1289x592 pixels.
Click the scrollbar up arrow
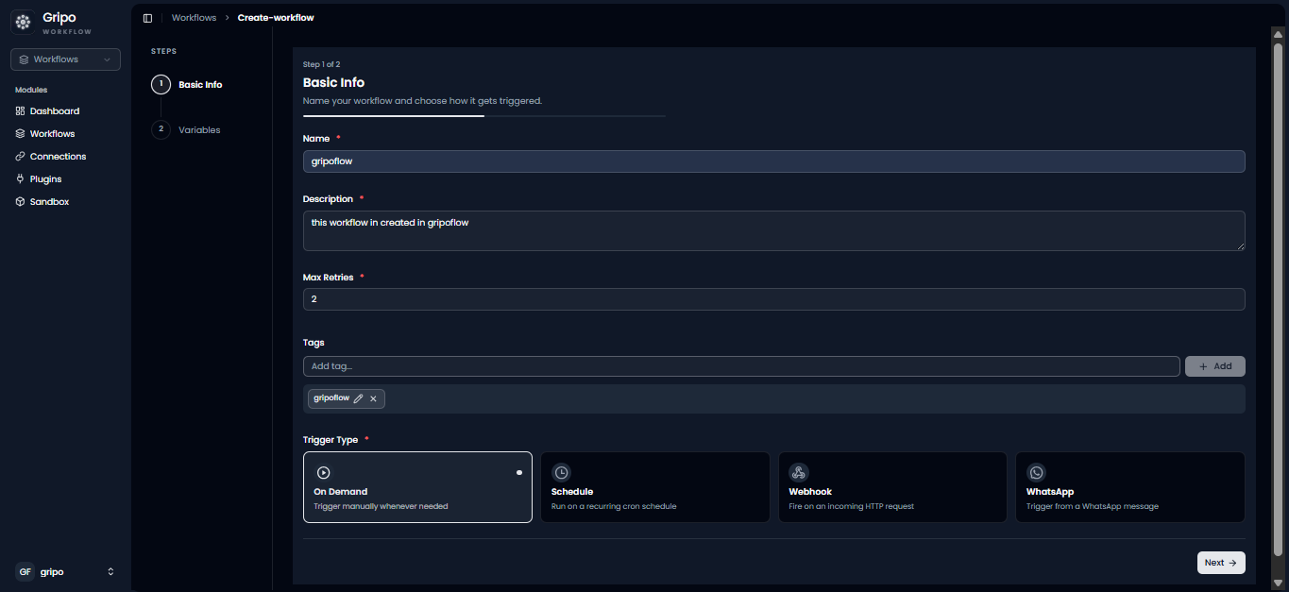(1278, 33)
